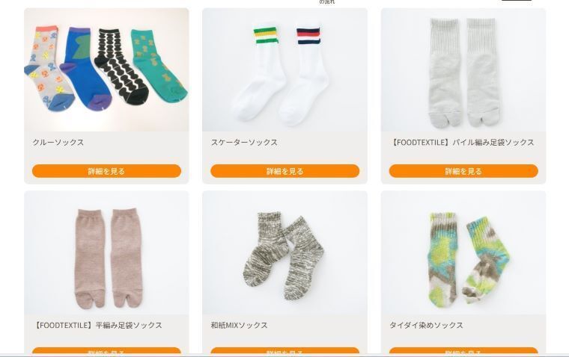569x357 pixels.
Task: Open the gray pile-knit tabi socks image
Action: [x=463, y=69]
